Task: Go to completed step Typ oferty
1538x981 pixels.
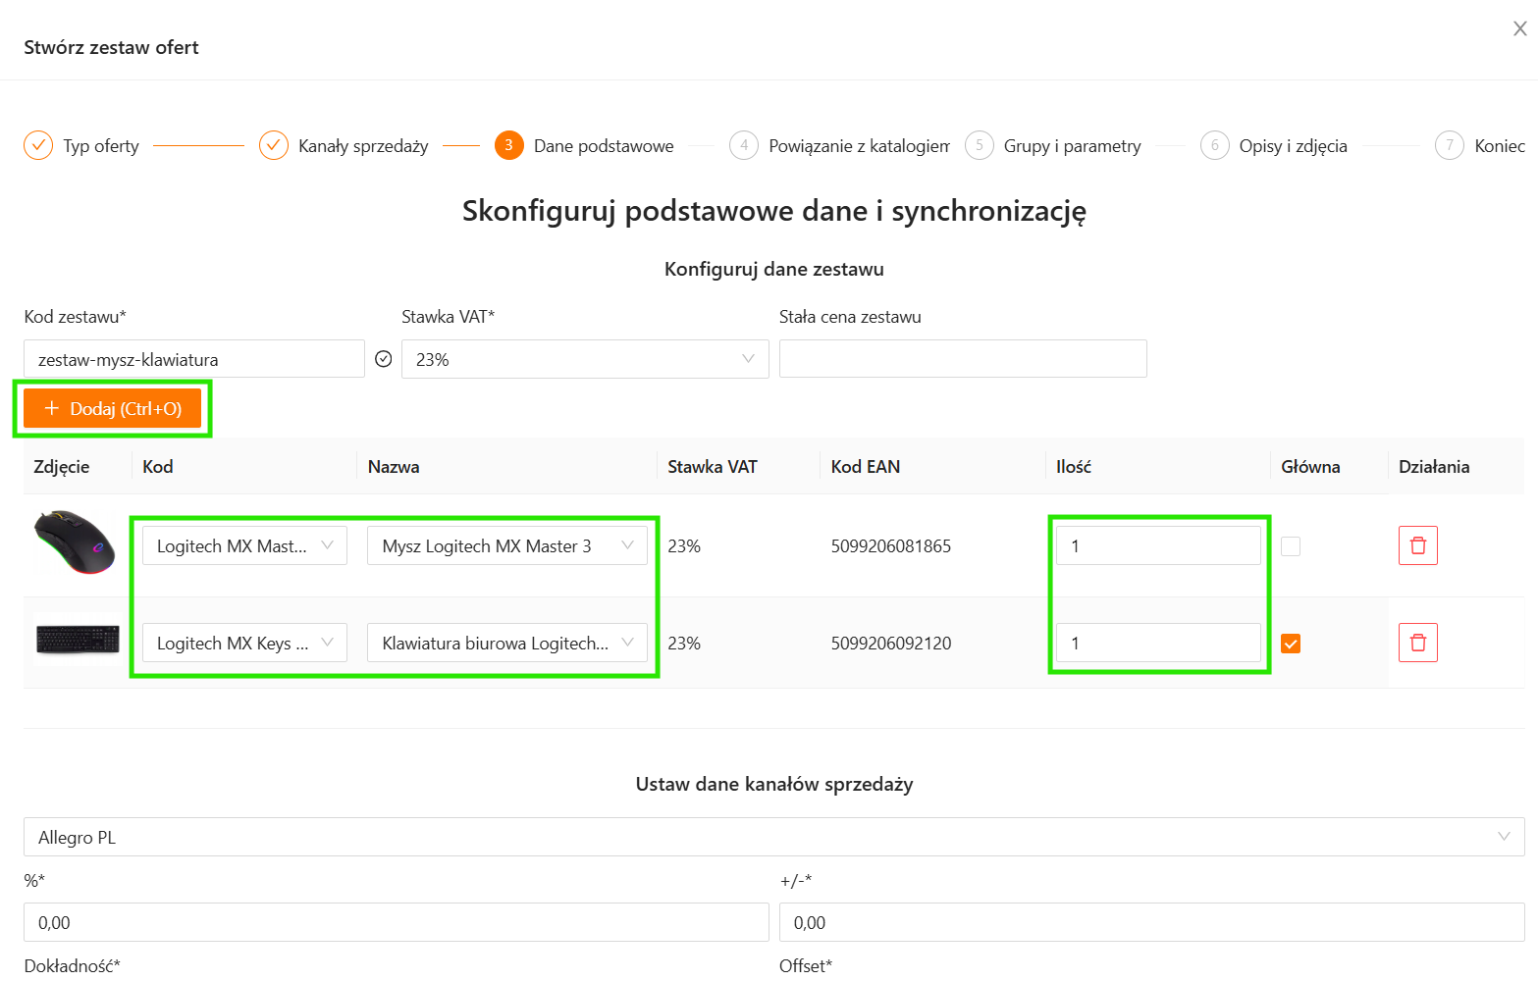Action: pos(38,145)
